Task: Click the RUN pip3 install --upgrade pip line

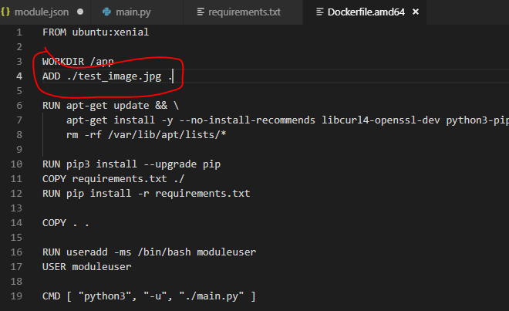Action: 133,164
